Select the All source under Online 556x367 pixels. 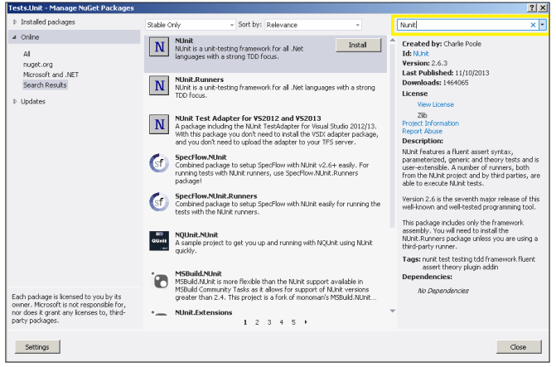27,54
